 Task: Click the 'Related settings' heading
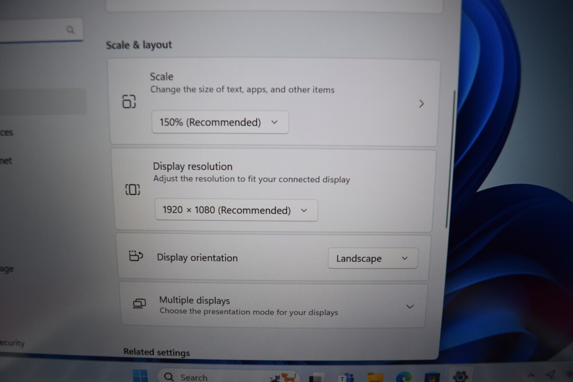click(157, 352)
